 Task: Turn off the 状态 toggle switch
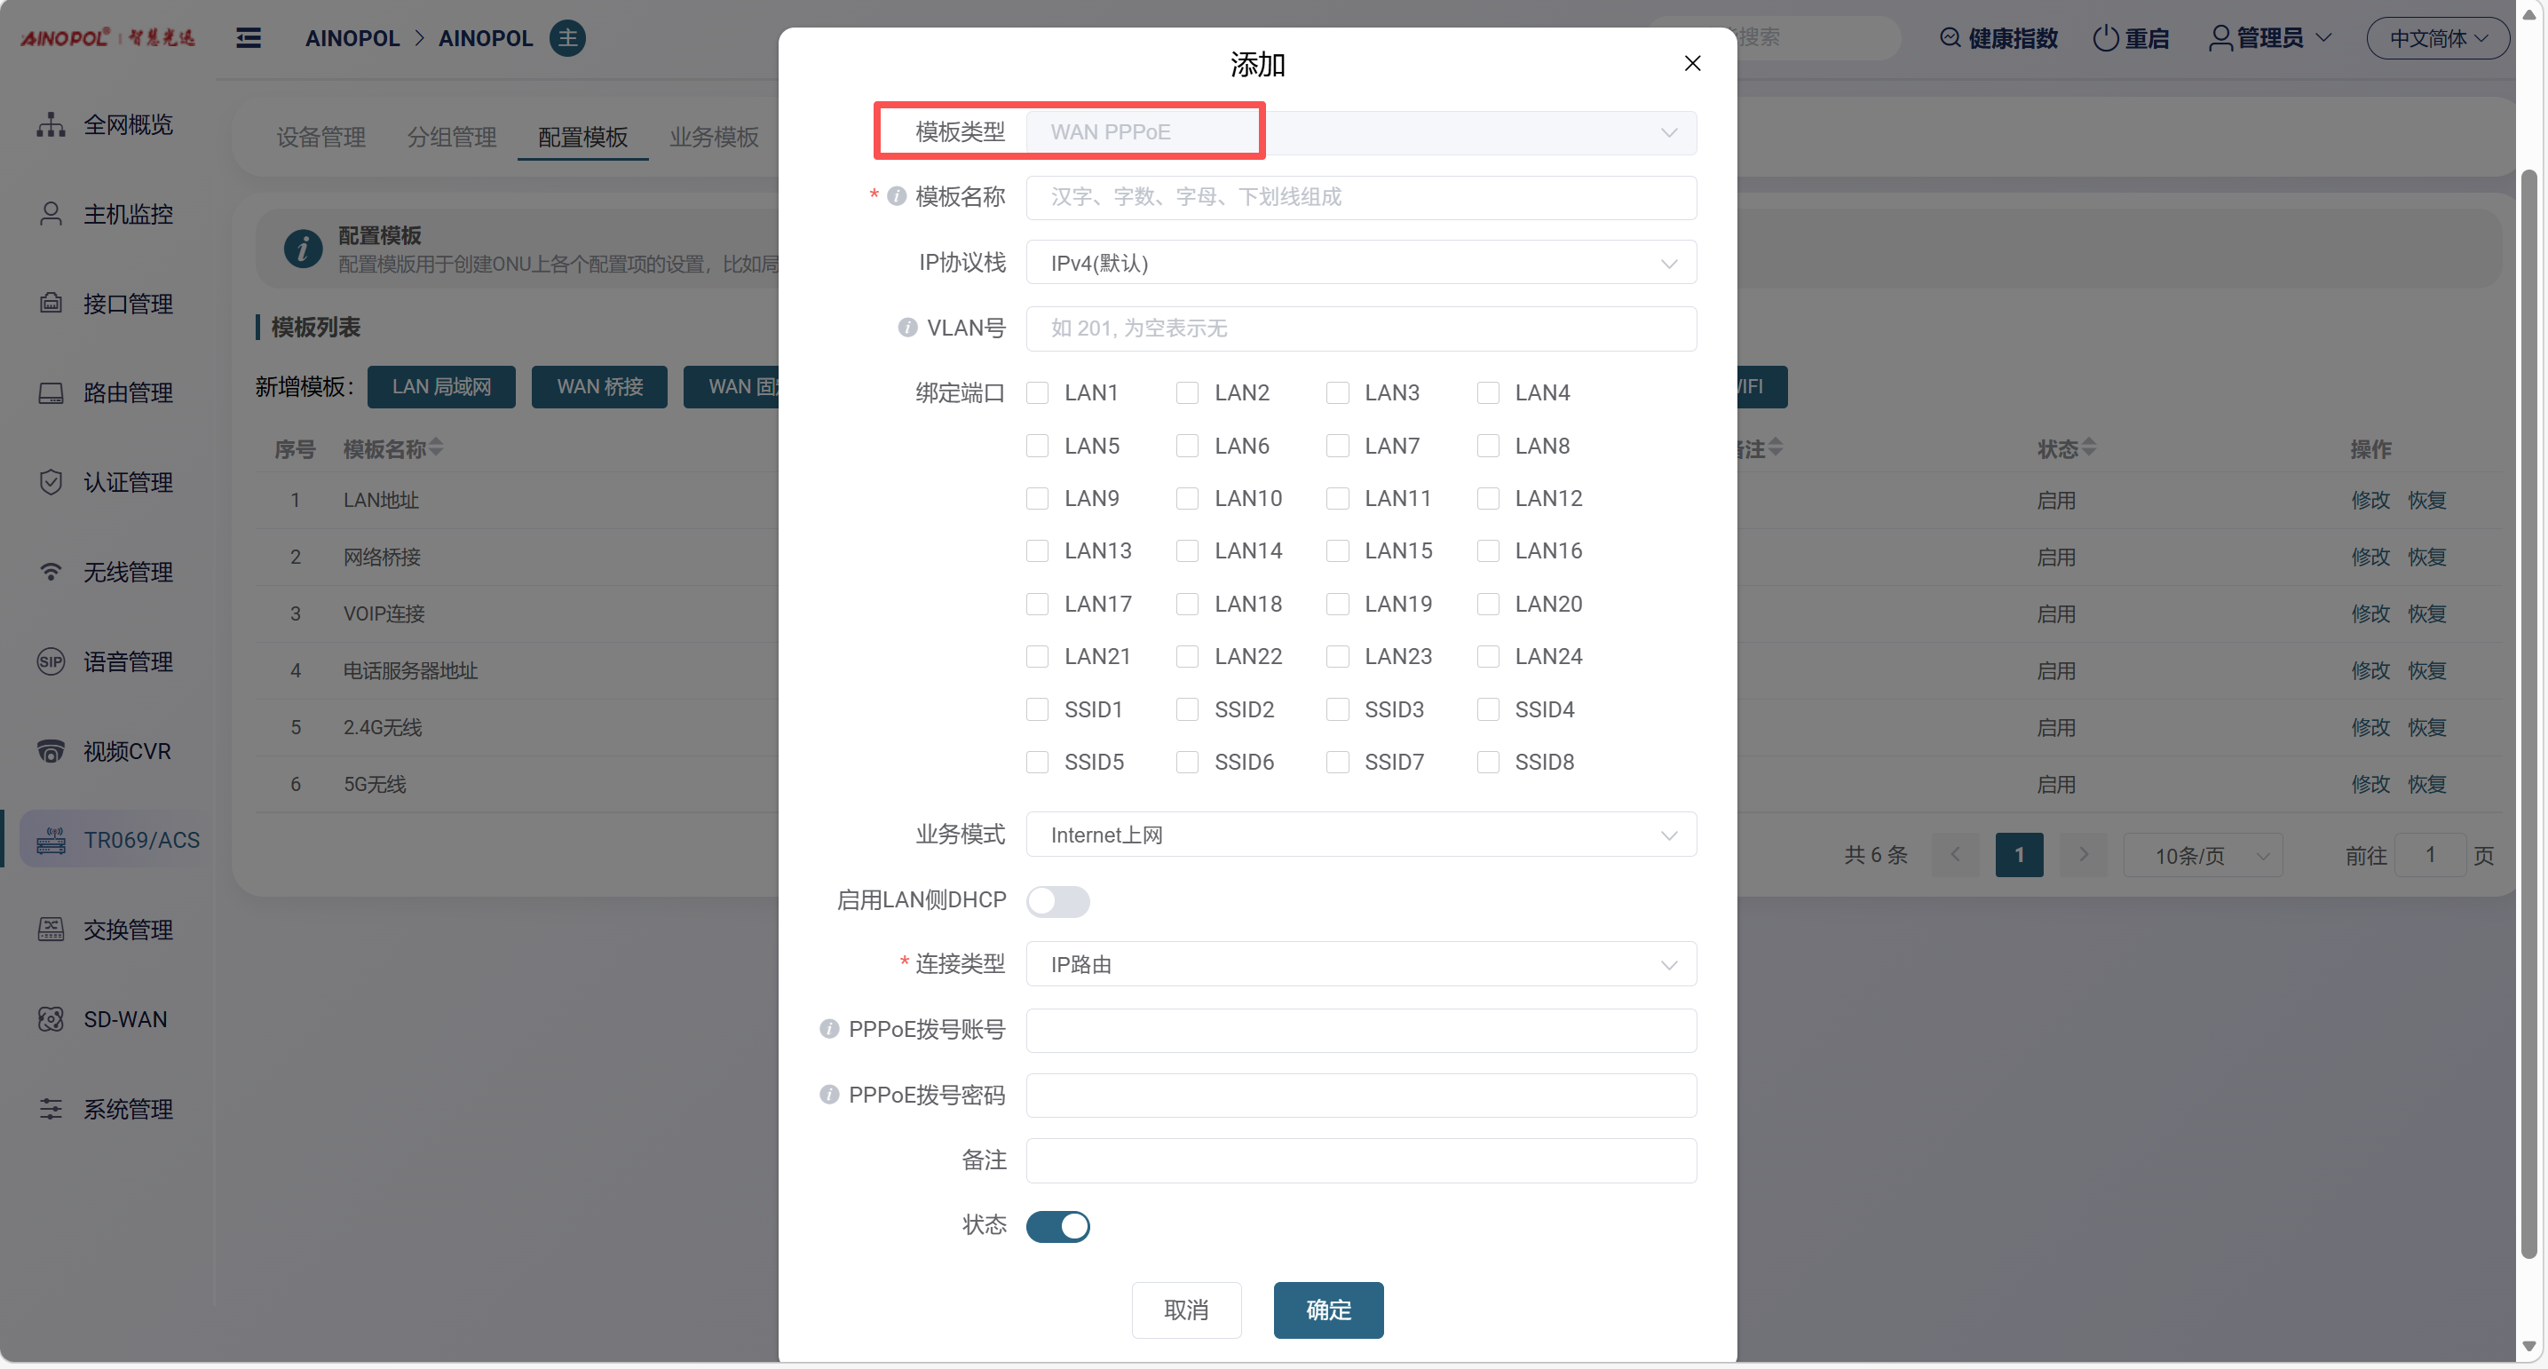coord(1057,1225)
